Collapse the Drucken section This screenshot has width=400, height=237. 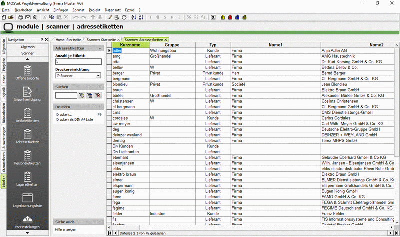[x=100, y=107]
